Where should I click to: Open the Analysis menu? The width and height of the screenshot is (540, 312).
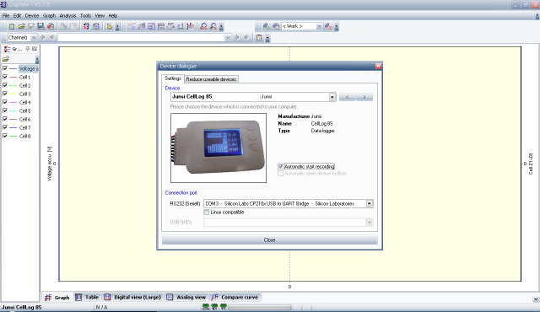pos(67,15)
